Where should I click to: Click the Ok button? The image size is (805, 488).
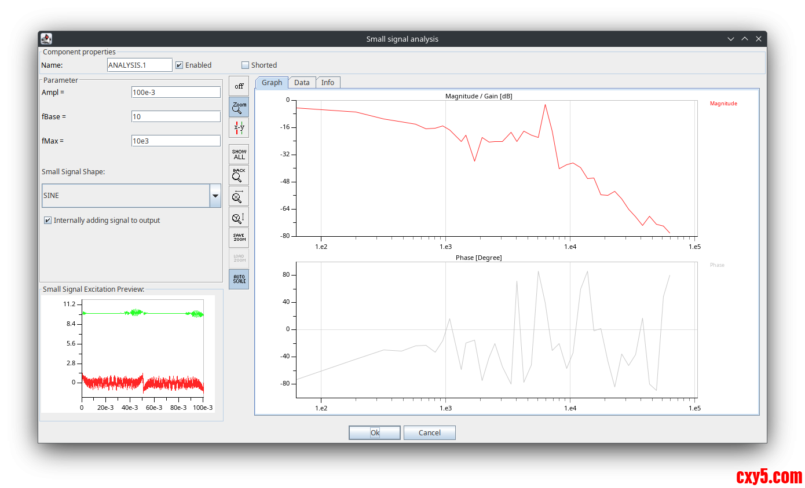pos(374,433)
